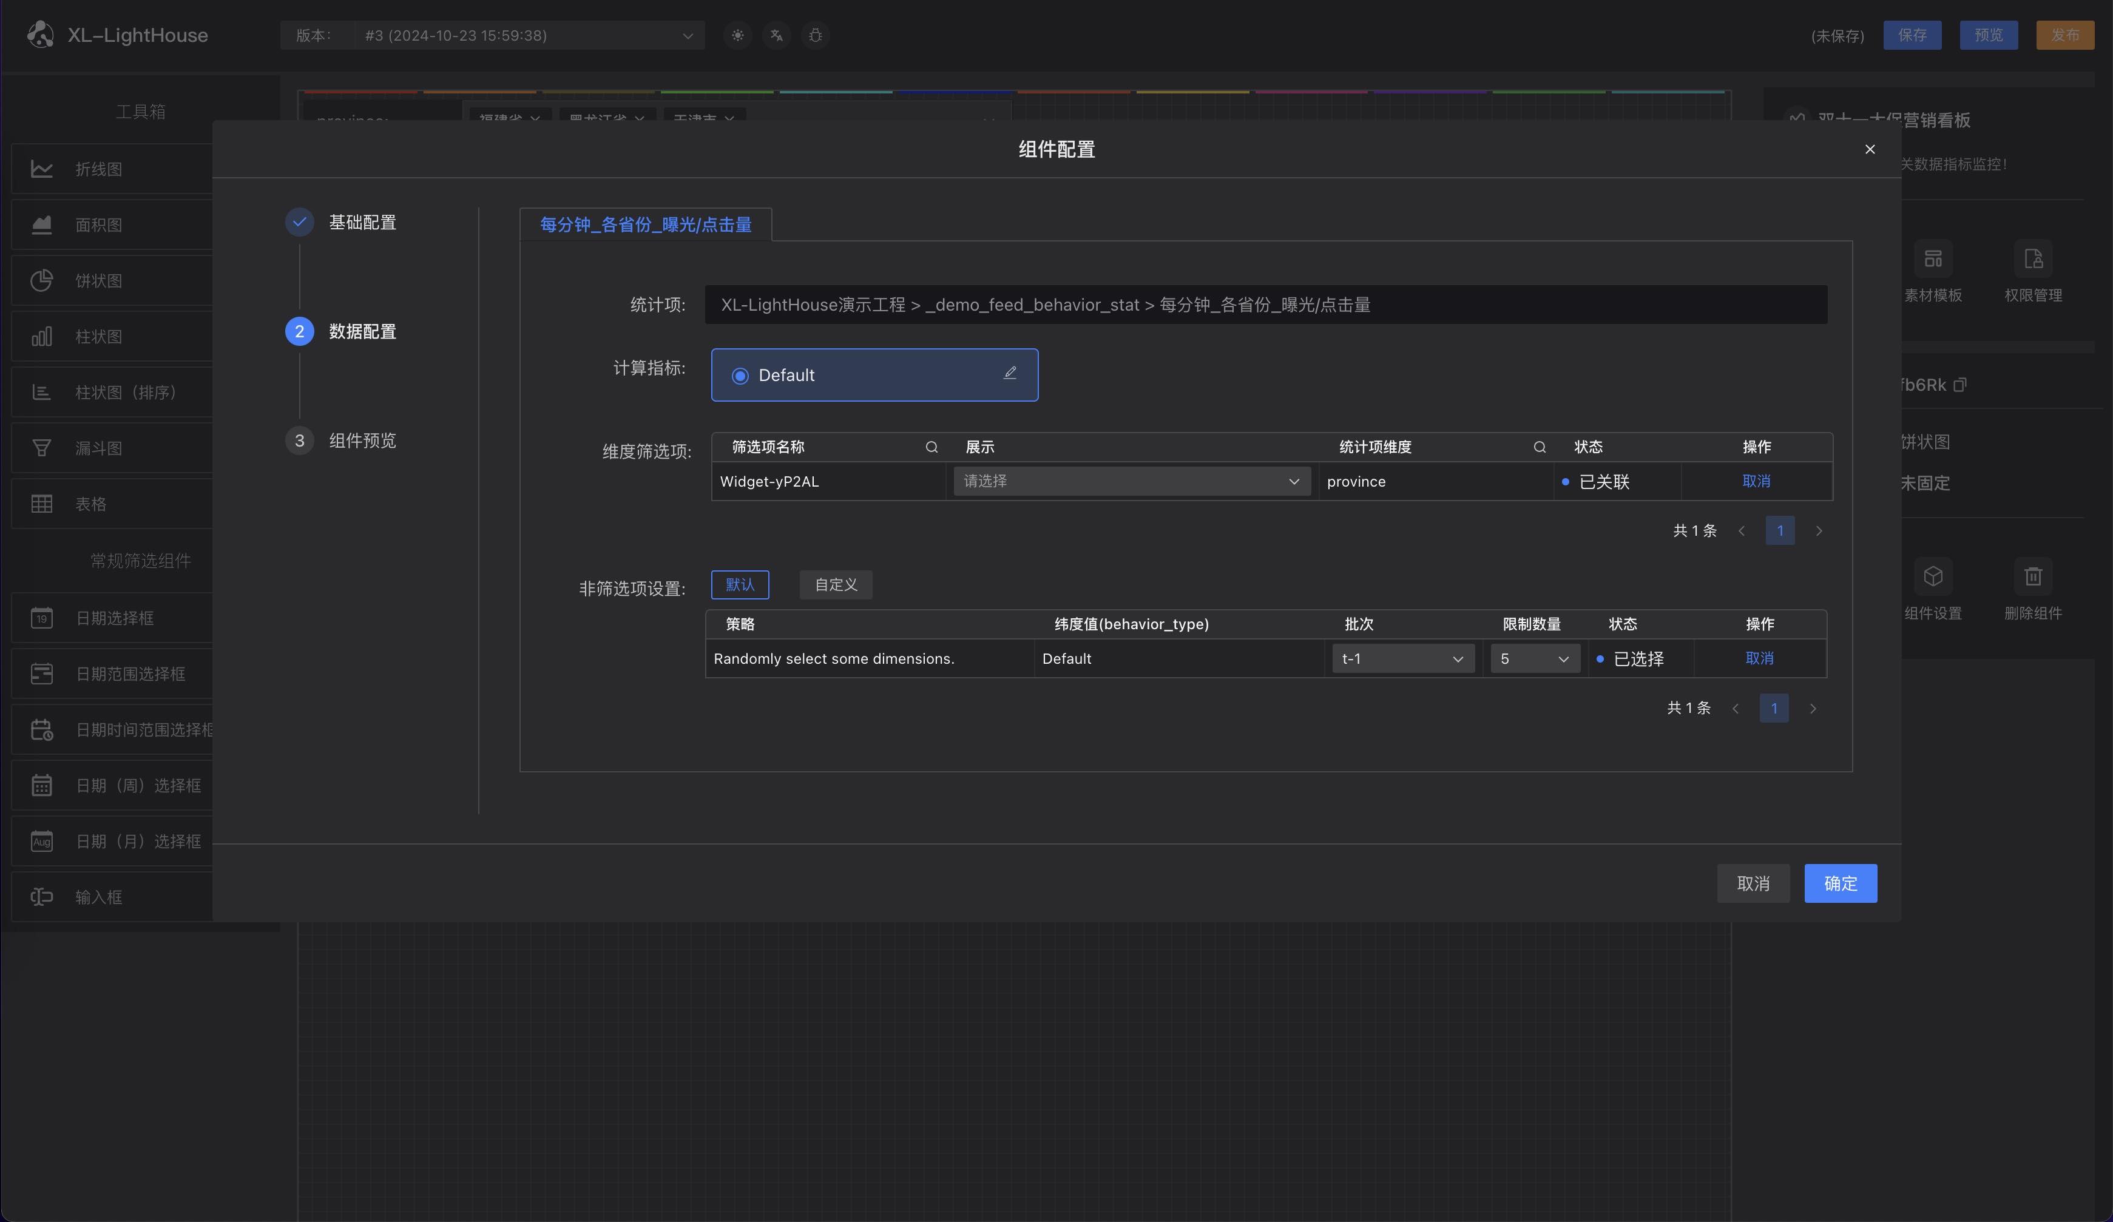Toggle the light/dark theme sun icon
Image resolution: width=2113 pixels, height=1222 pixels.
pos(737,35)
